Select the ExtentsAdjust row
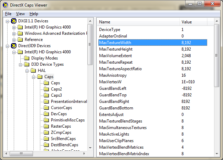Screen dimensions: 223x160 (x=153, y=115)
